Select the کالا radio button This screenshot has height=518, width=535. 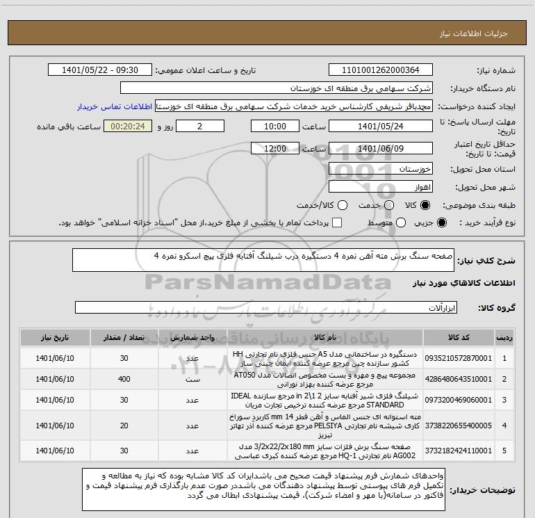pos(425,205)
